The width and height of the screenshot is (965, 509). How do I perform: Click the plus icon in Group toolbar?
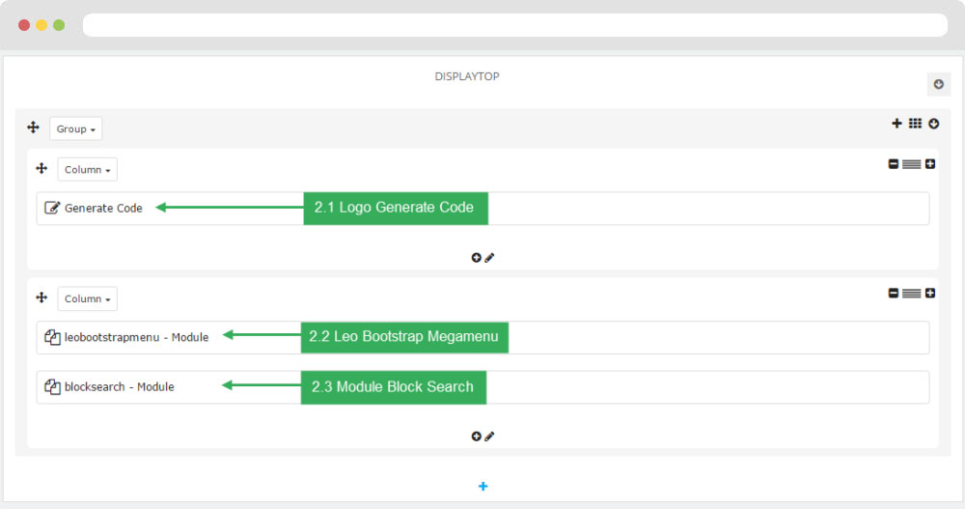[x=896, y=124]
